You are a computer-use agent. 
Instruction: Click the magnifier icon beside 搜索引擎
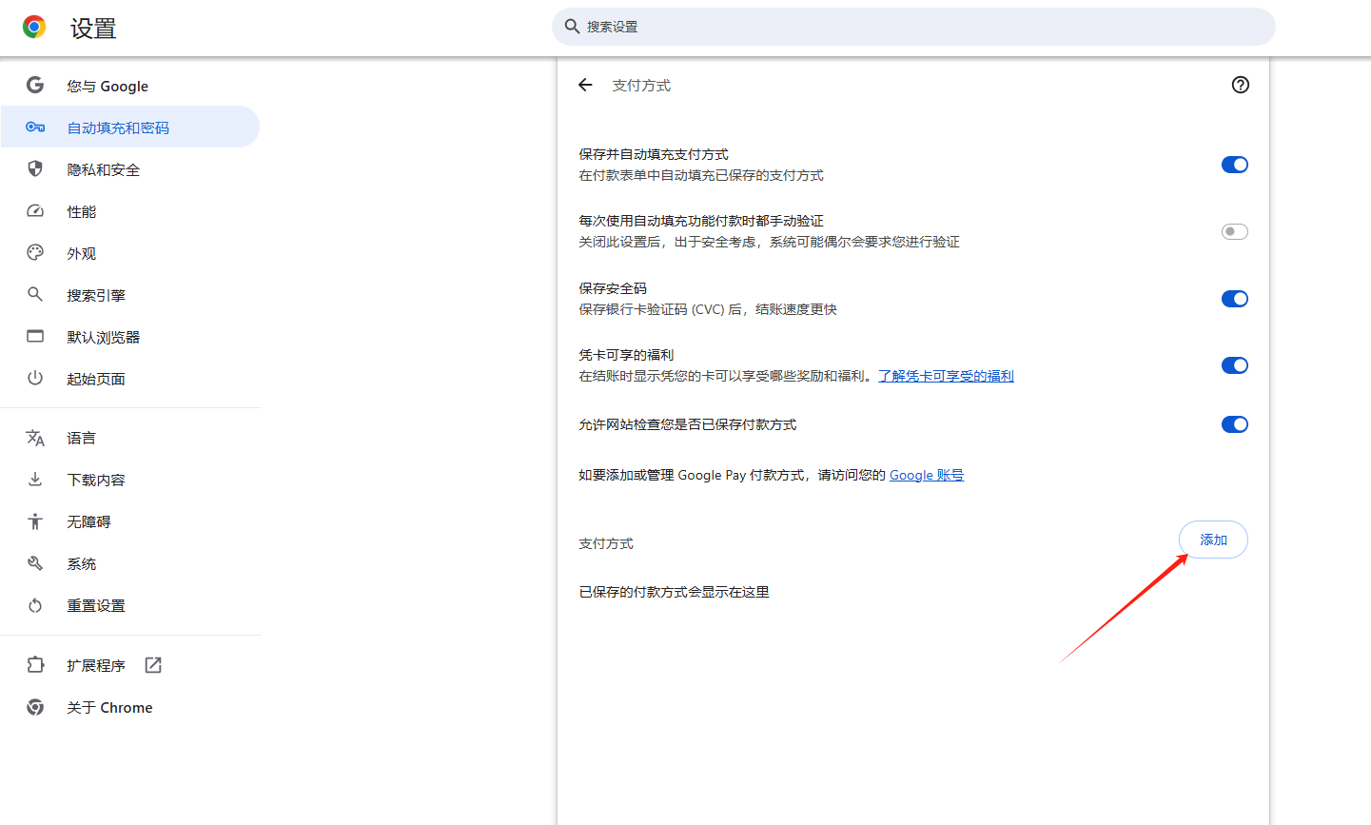click(x=35, y=294)
